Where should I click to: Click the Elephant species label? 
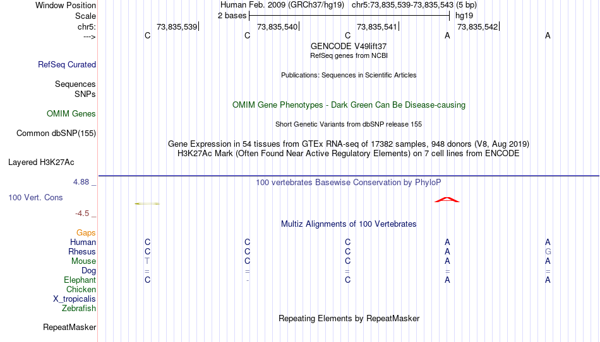tap(80, 280)
